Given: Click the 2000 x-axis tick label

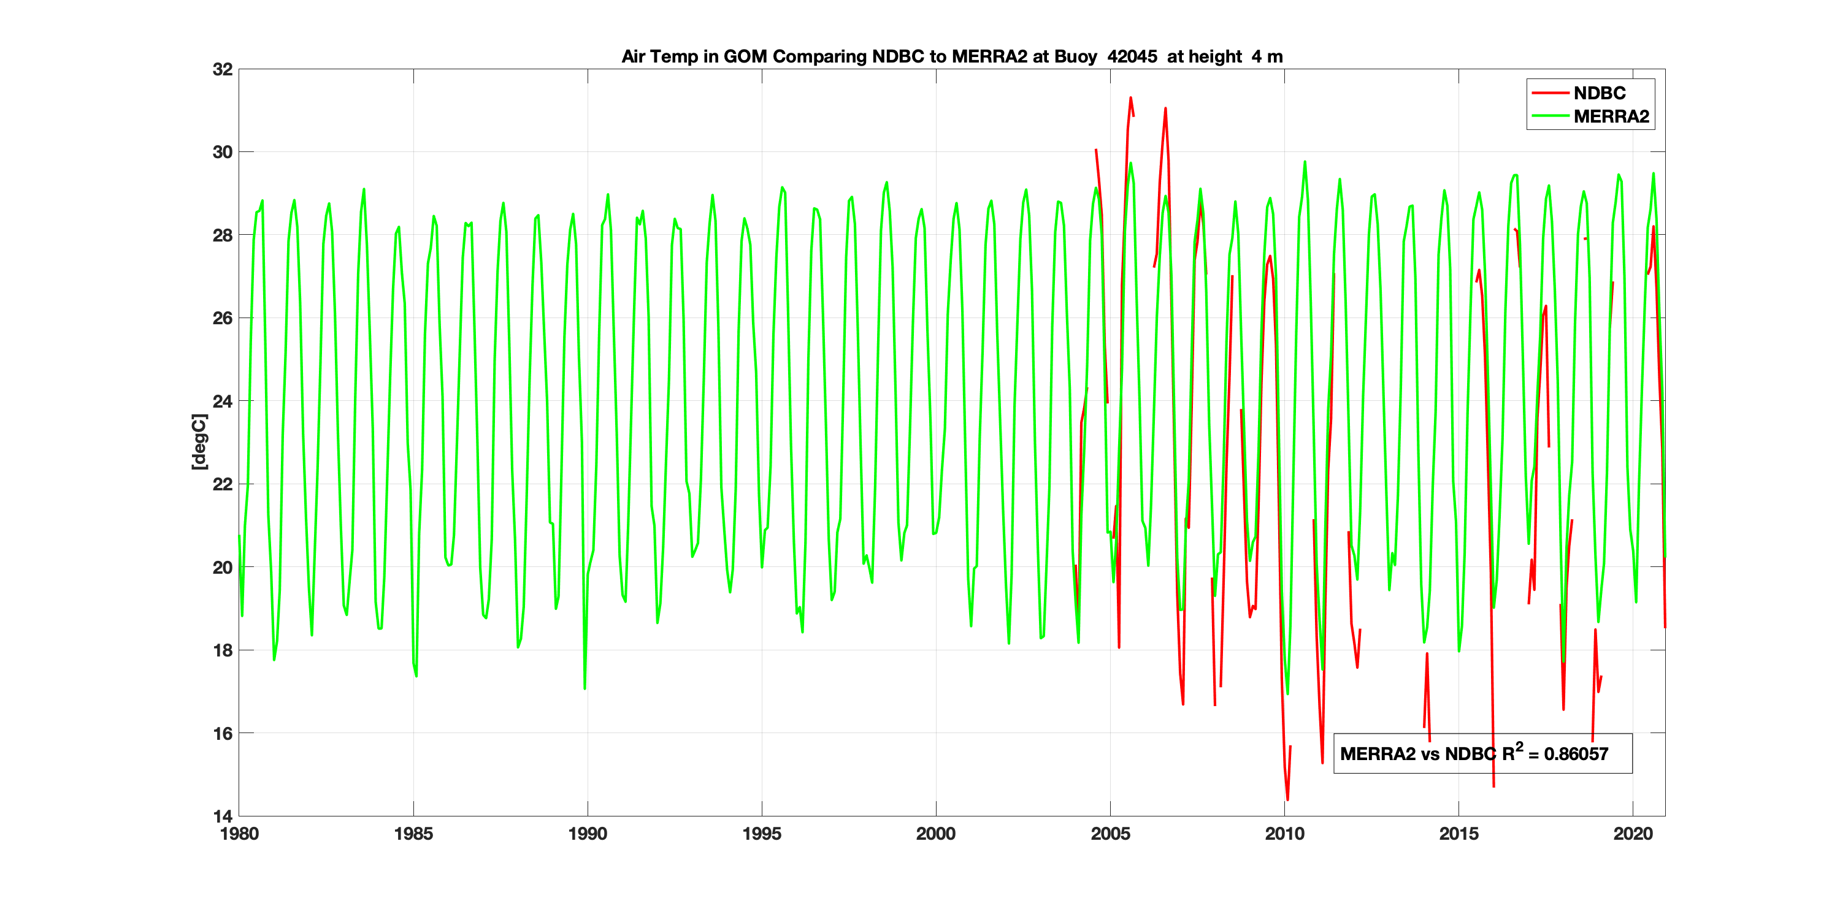Looking at the screenshot, I should 936,834.
